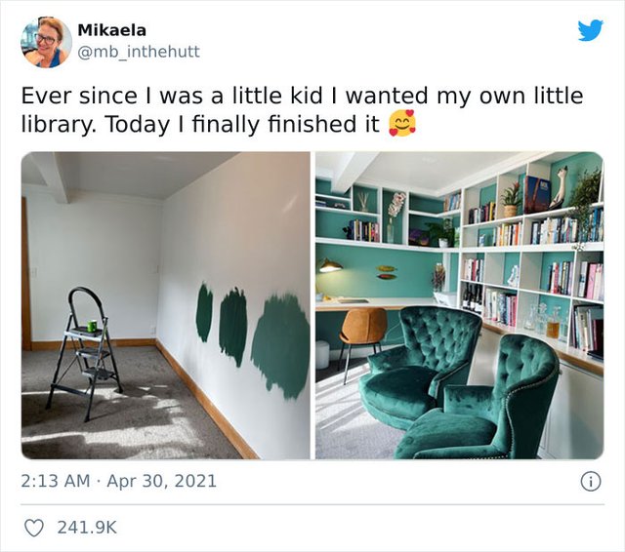Screen dimensions: 625x552
Task: Click the middle green paint swatch
Action: tap(232, 327)
